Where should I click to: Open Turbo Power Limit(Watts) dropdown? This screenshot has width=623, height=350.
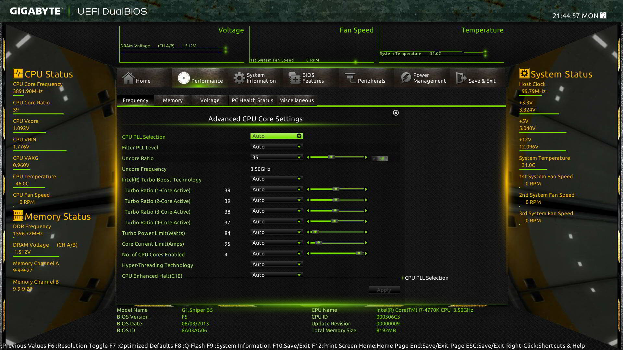[x=277, y=232]
